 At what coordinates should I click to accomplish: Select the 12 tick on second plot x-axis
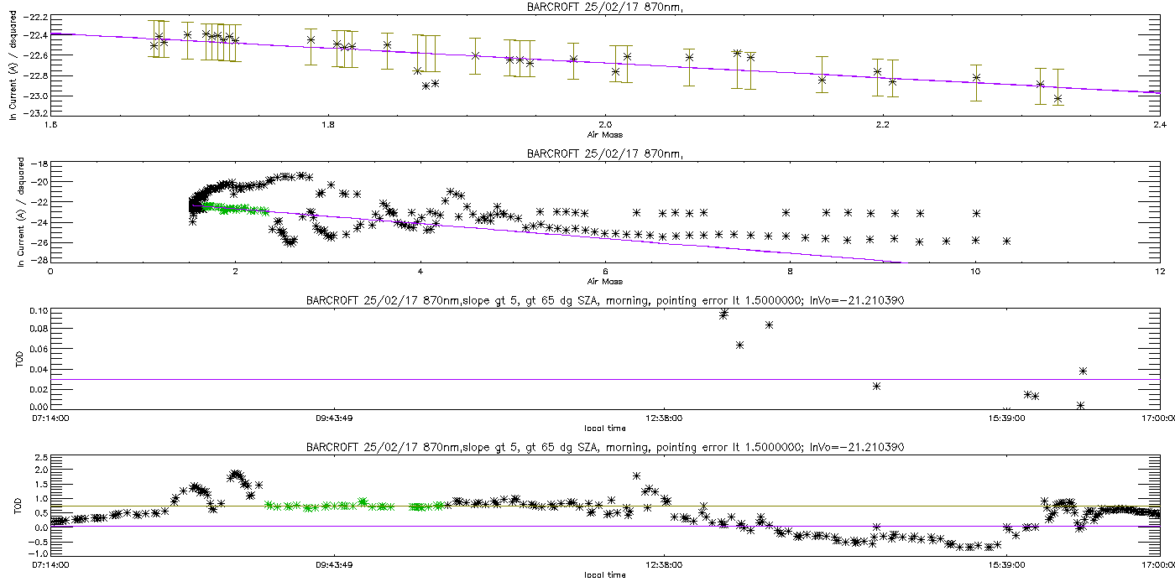point(1159,272)
